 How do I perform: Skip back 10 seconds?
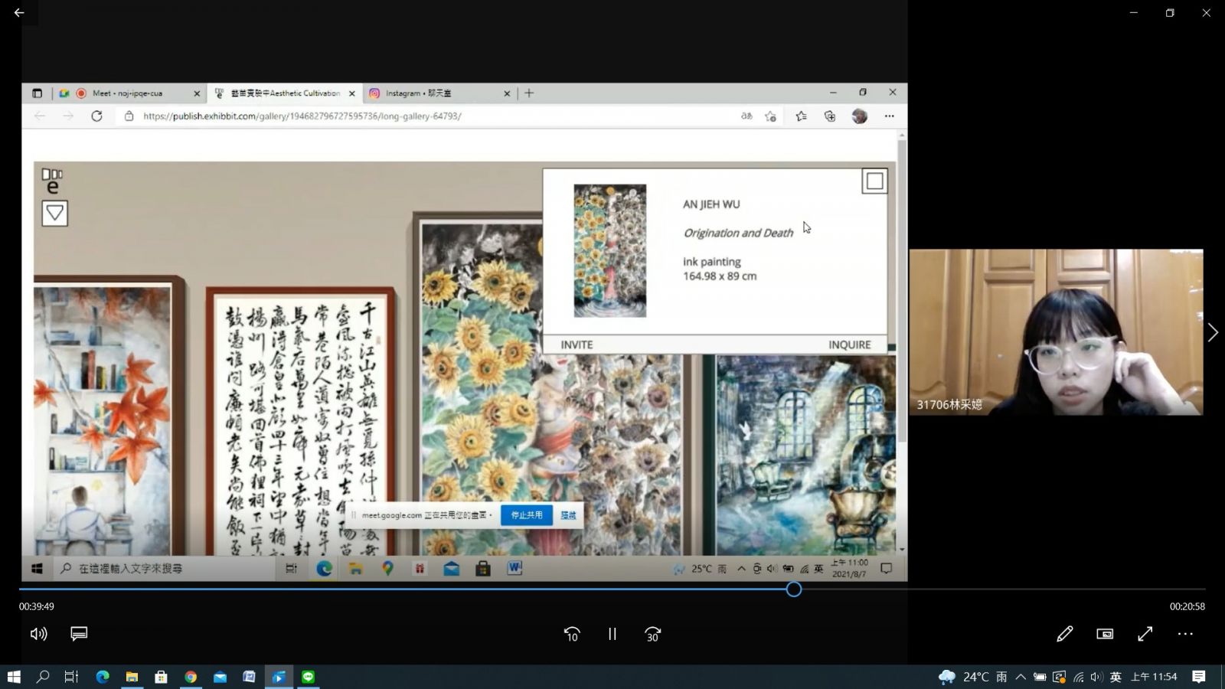click(x=571, y=634)
